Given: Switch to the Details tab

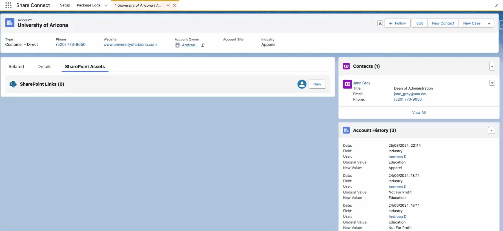Looking at the screenshot, I should click(x=45, y=67).
